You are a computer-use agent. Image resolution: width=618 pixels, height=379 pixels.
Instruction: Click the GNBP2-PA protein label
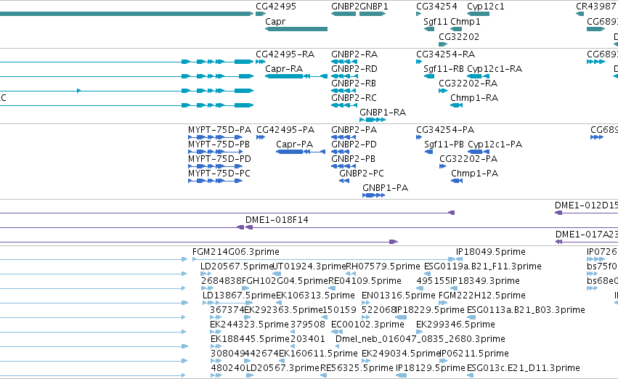[x=354, y=130]
